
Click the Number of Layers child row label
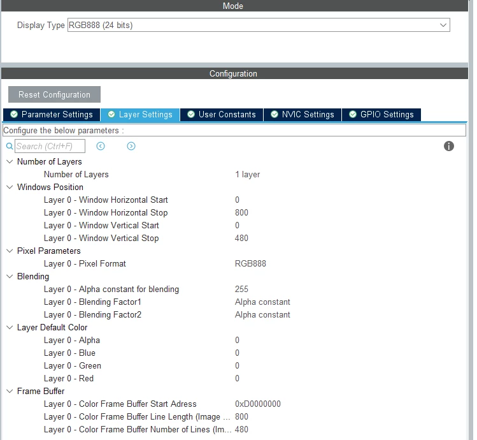tap(76, 175)
